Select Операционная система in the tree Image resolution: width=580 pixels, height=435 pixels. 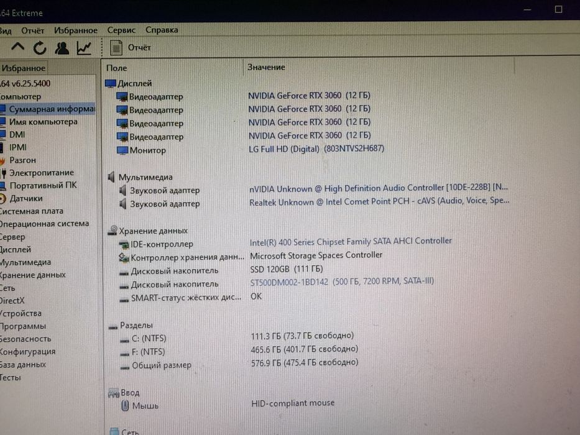(44, 224)
